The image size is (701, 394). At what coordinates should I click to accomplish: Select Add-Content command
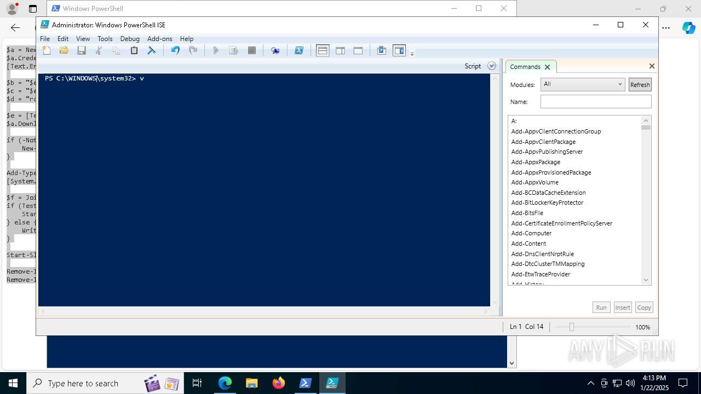point(528,244)
